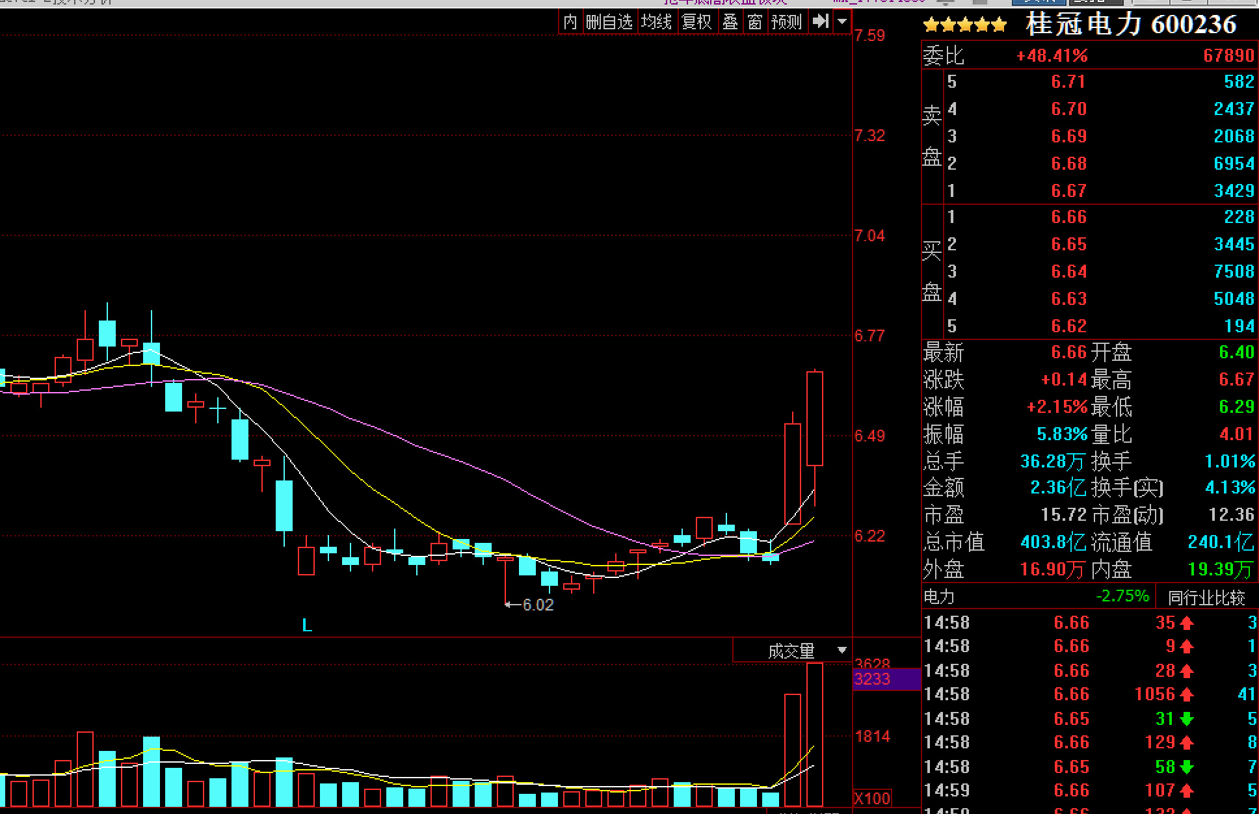The height and width of the screenshot is (814, 1259).
Task: Click the 桂冠电力 600236 stock title
Action: [1131, 25]
